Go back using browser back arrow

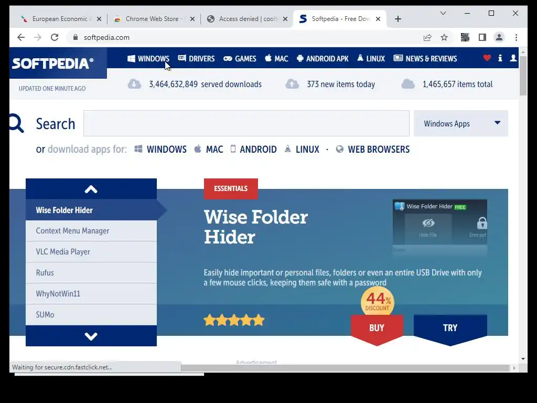coord(21,37)
